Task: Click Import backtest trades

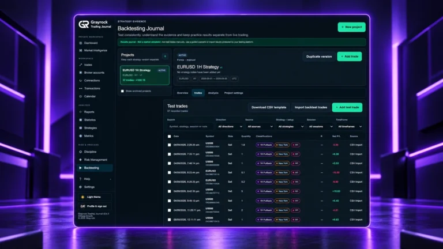Action: (311, 107)
